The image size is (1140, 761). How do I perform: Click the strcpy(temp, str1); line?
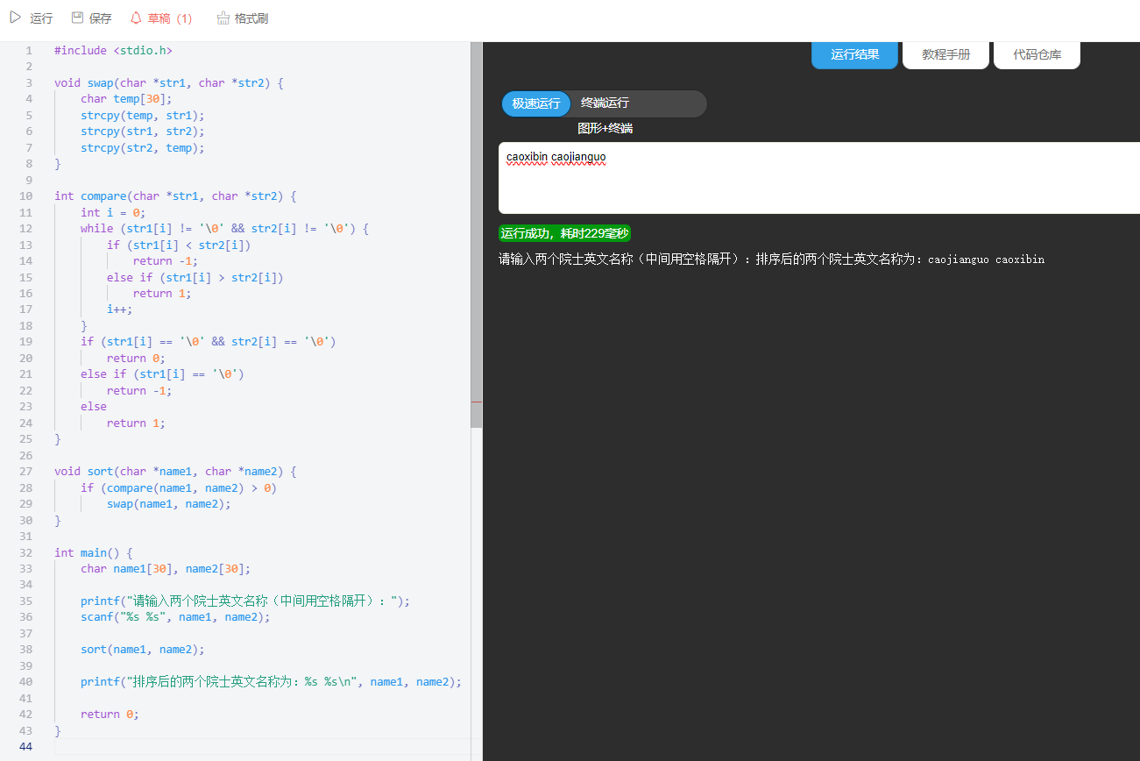[142, 116]
